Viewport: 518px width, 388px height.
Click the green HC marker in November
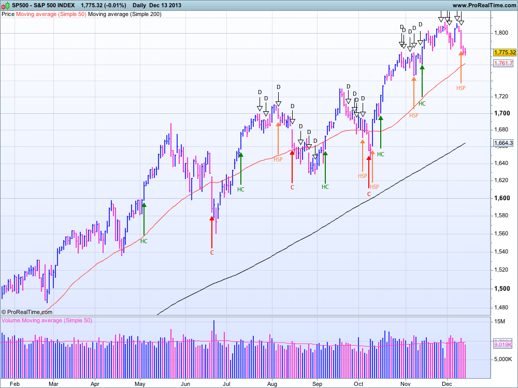pos(422,103)
